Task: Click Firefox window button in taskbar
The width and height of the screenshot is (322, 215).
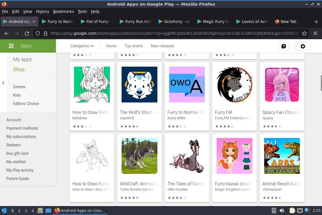Action: 80,211
